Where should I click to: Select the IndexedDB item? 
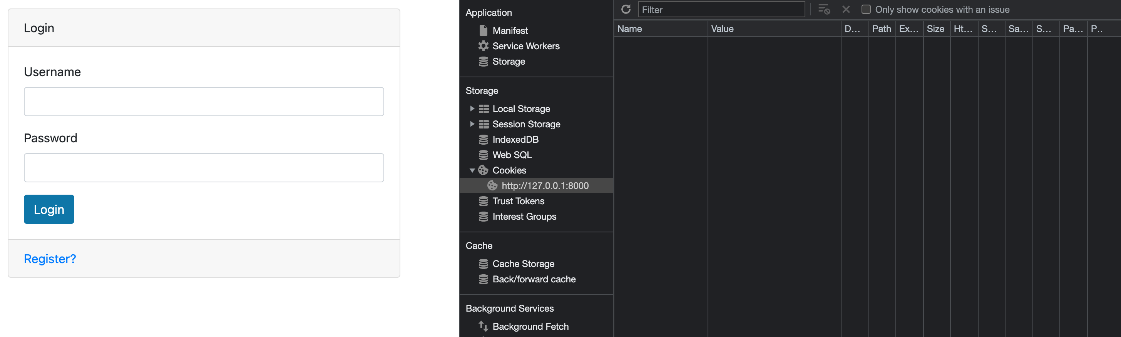pos(515,139)
